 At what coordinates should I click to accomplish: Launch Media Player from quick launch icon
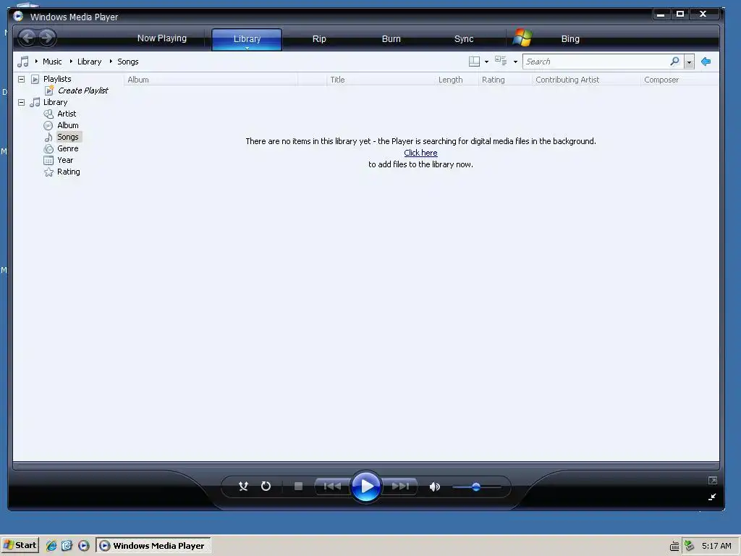[84, 546]
